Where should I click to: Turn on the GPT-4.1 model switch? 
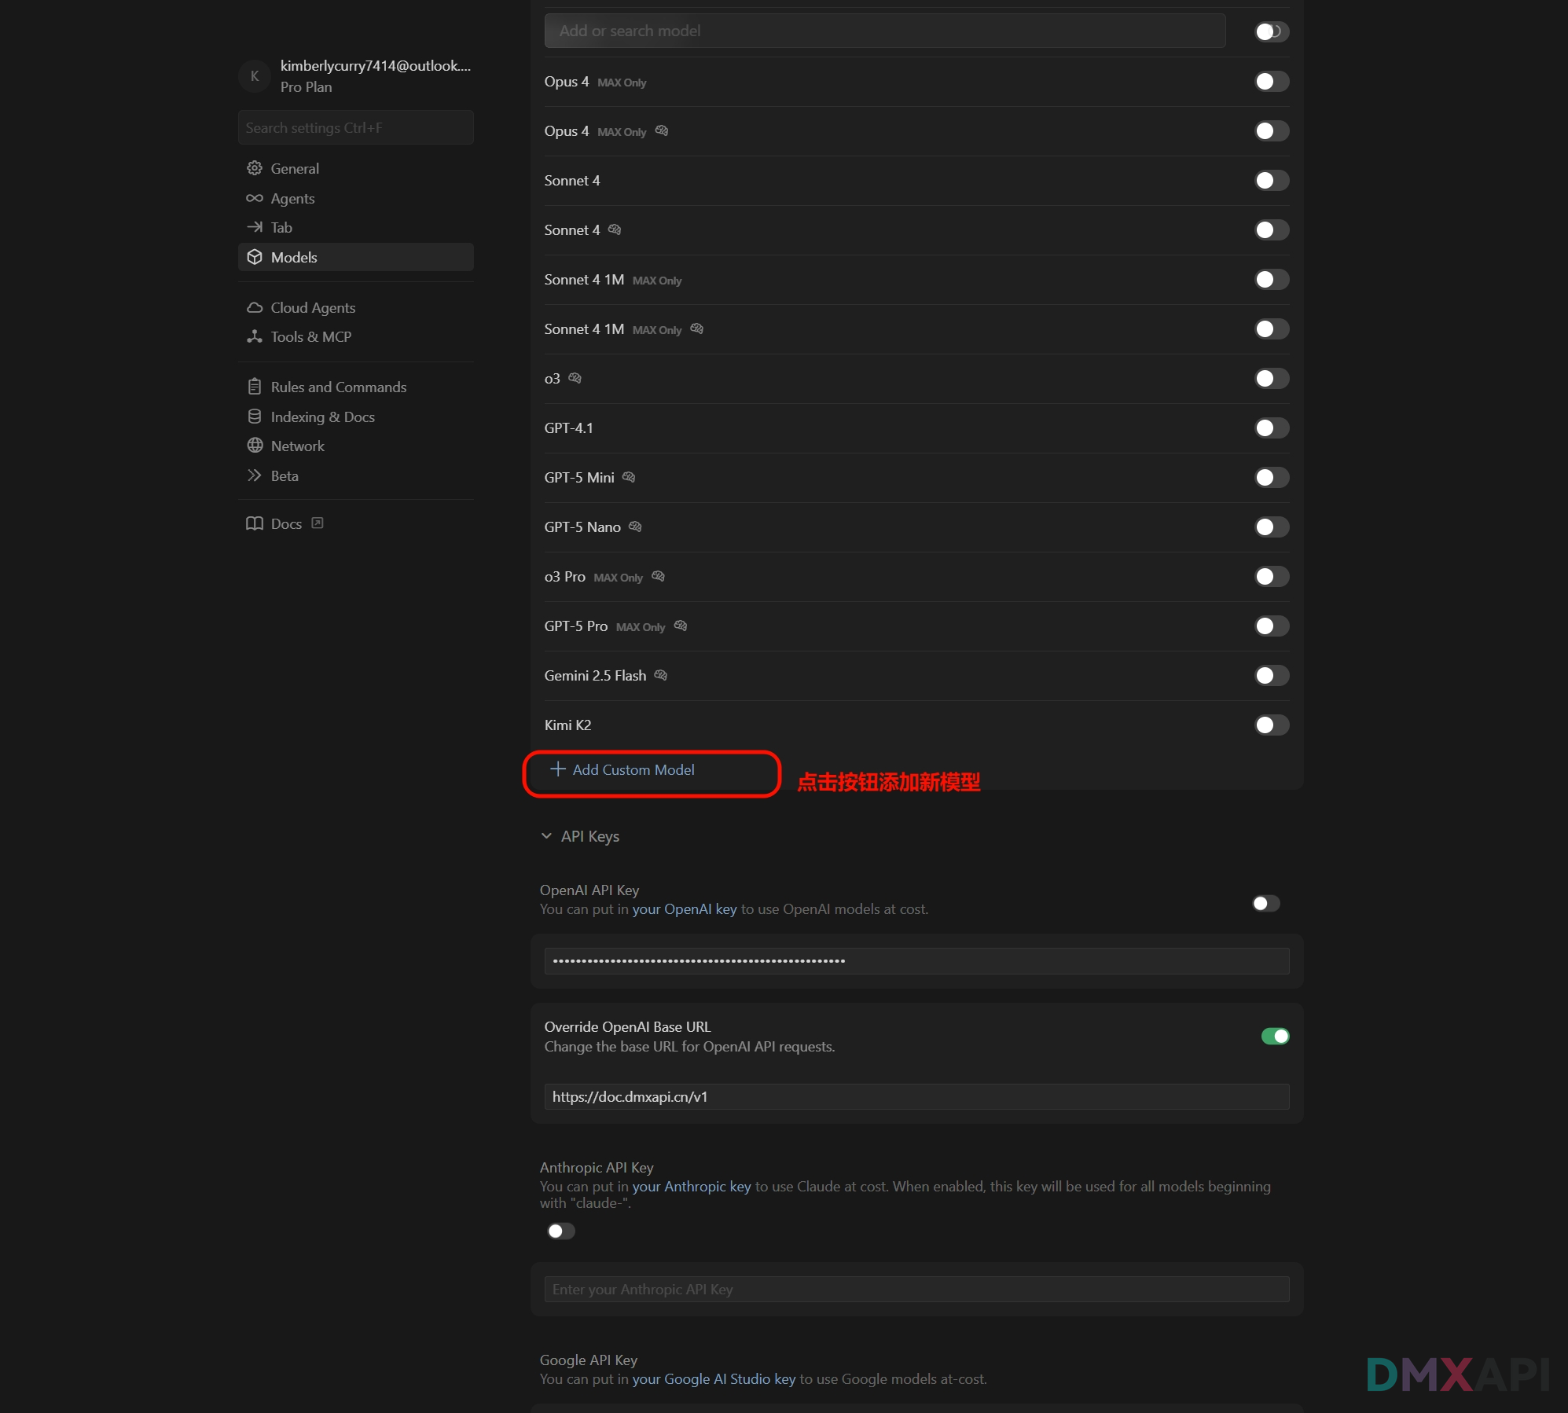tap(1271, 428)
